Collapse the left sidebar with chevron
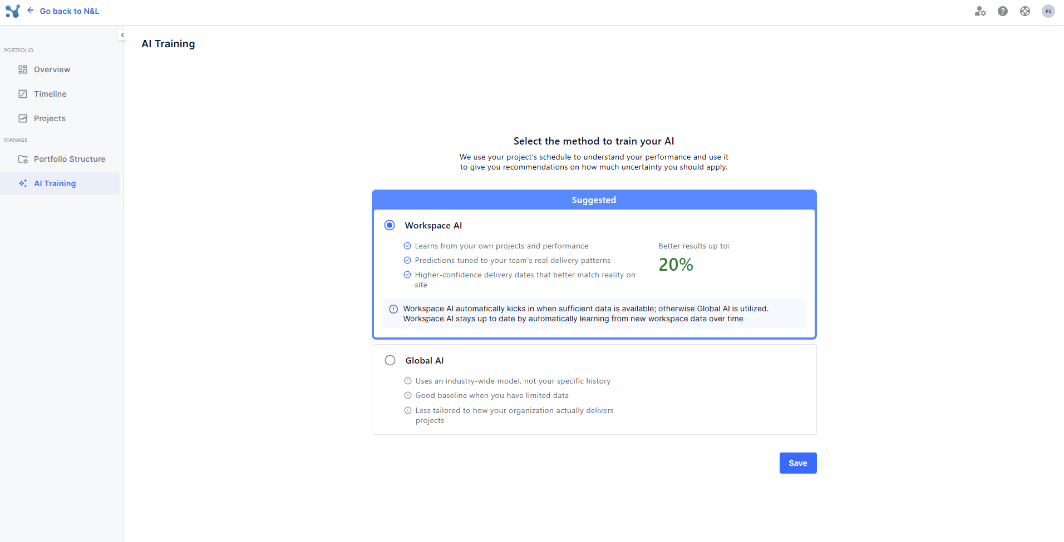Viewport: 1064px width, 542px height. point(122,35)
